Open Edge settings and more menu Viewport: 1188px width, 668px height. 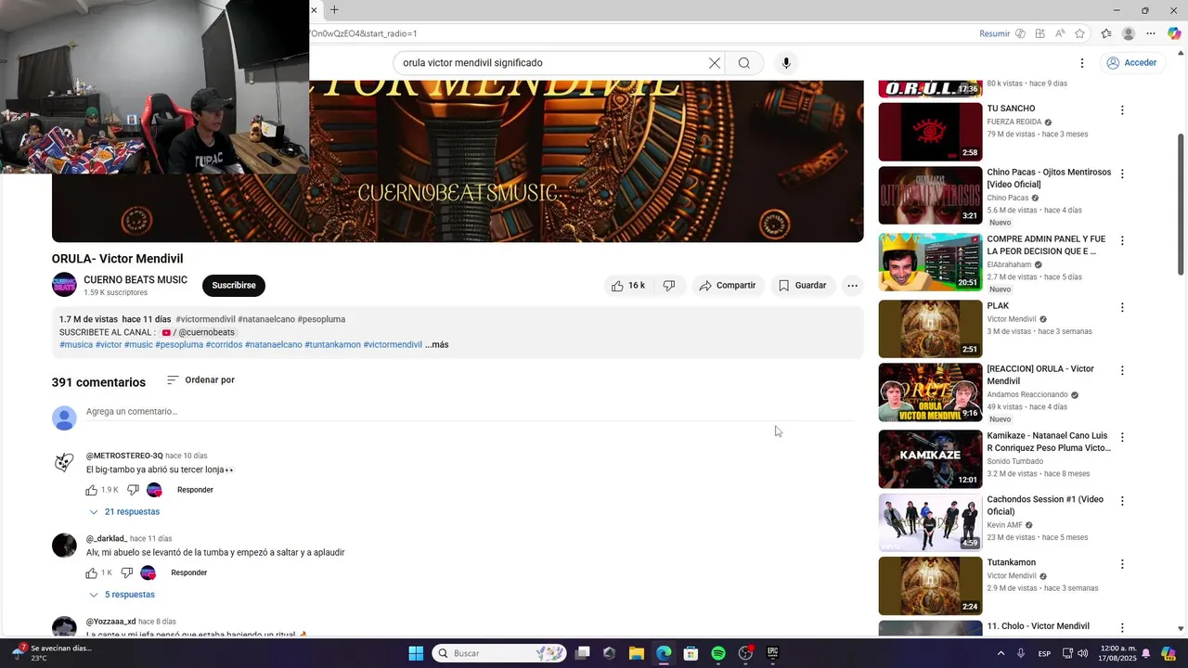pyautogui.click(x=1151, y=33)
